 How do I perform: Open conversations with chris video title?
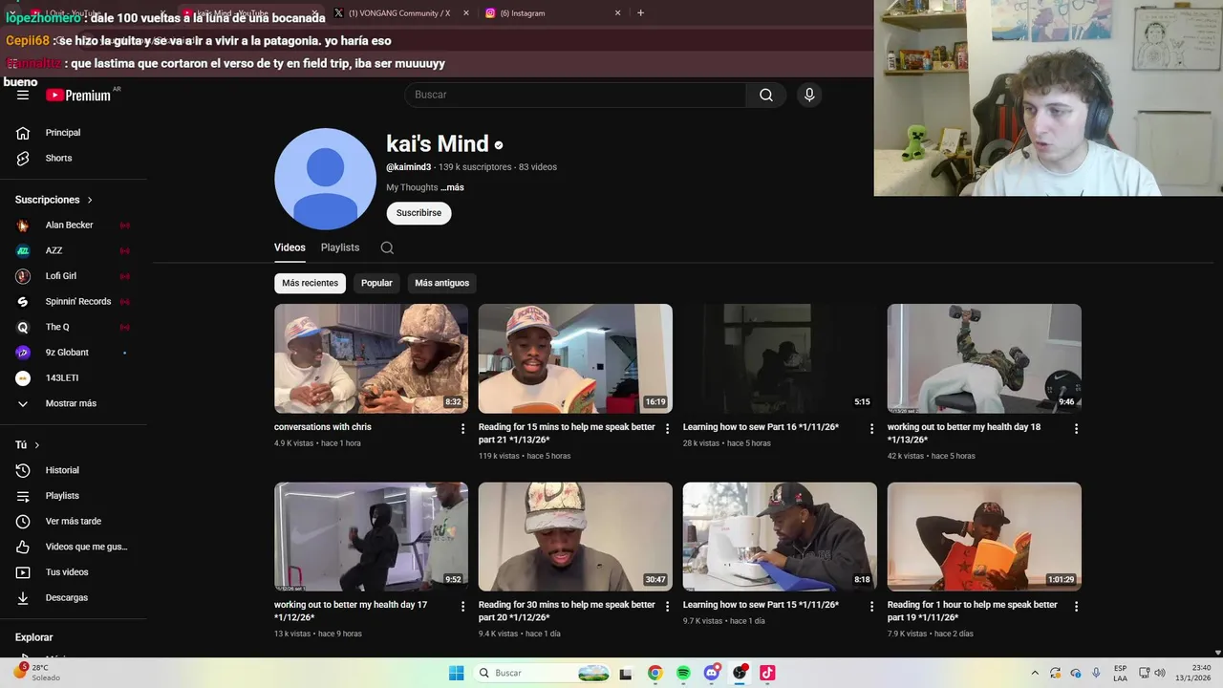pyautogui.click(x=323, y=427)
